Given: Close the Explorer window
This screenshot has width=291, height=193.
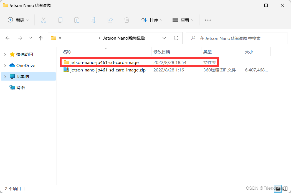Looking at the screenshot, I should click(x=282, y=5).
